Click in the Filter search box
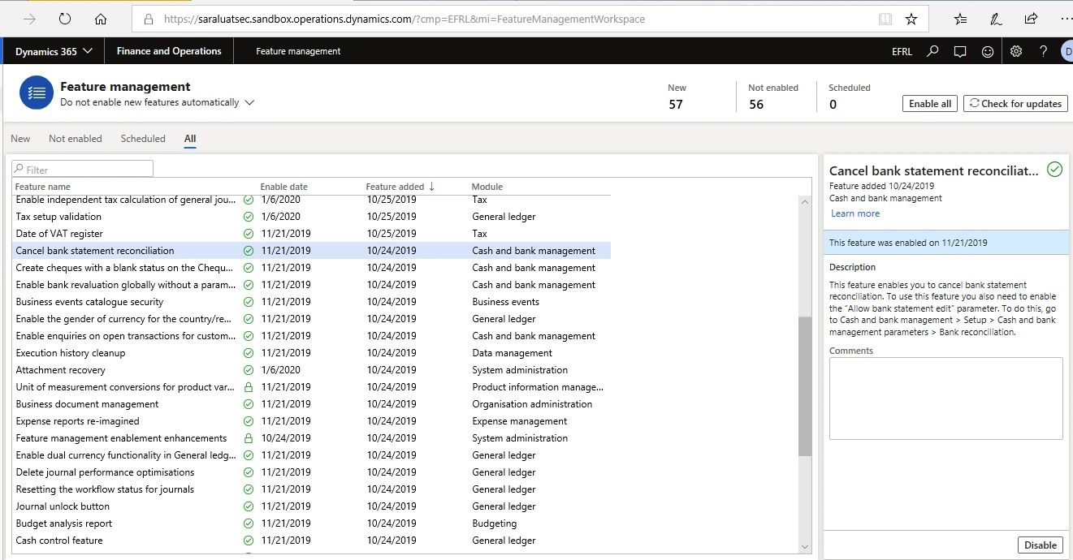 click(83, 169)
